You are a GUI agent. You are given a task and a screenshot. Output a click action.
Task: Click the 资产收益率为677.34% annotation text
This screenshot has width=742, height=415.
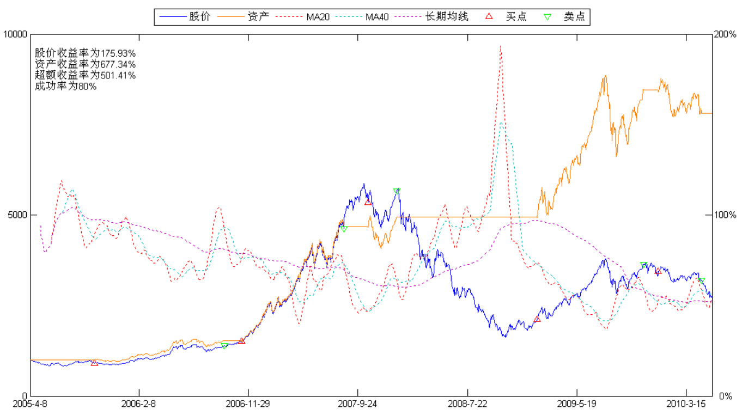point(85,64)
